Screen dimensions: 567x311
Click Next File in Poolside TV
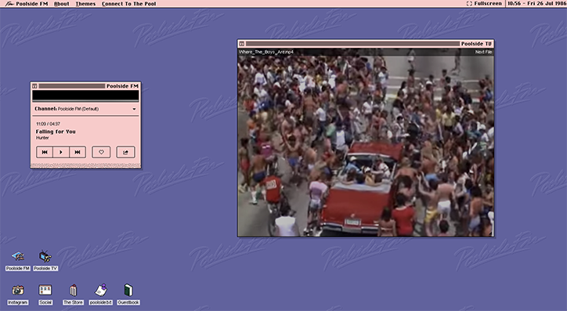pos(483,52)
